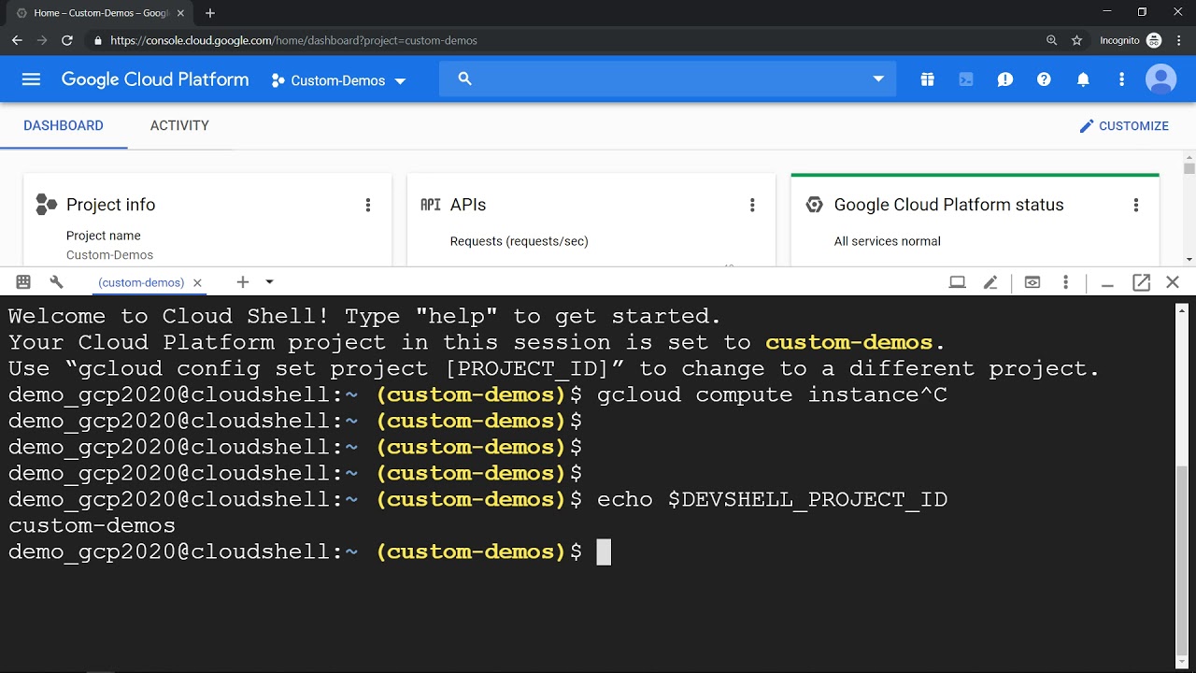Switch to the DASHBOARD tab
The height and width of the screenshot is (673, 1196).
coord(64,125)
